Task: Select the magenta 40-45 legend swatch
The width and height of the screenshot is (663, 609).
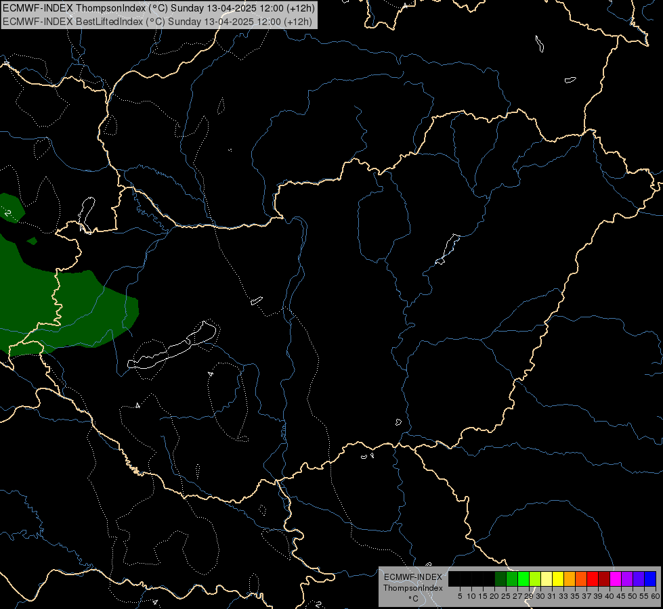Action: [616, 579]
